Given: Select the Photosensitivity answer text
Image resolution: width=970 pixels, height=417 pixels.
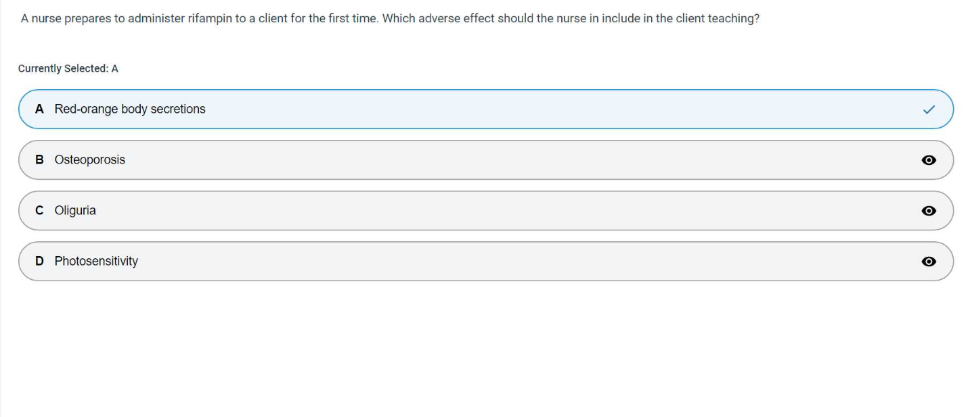Looking at the screenshot, I should tap(96, 262).
